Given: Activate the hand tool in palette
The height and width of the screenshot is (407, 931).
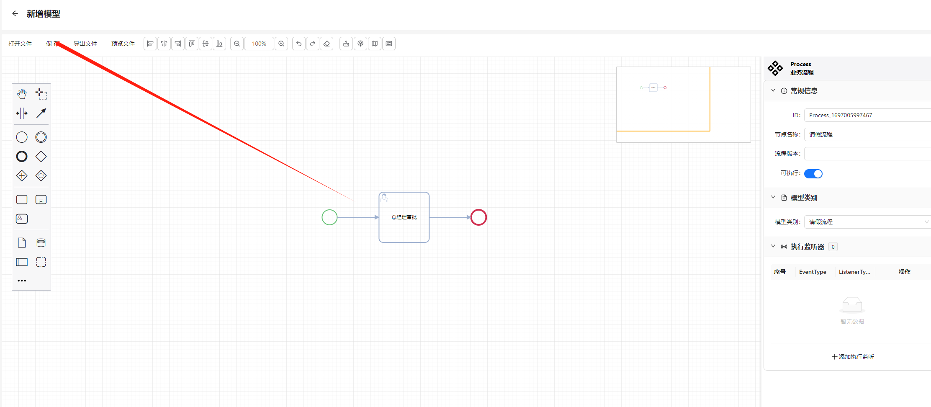Looking at the screenshot, I should click(x=22, y=94).
